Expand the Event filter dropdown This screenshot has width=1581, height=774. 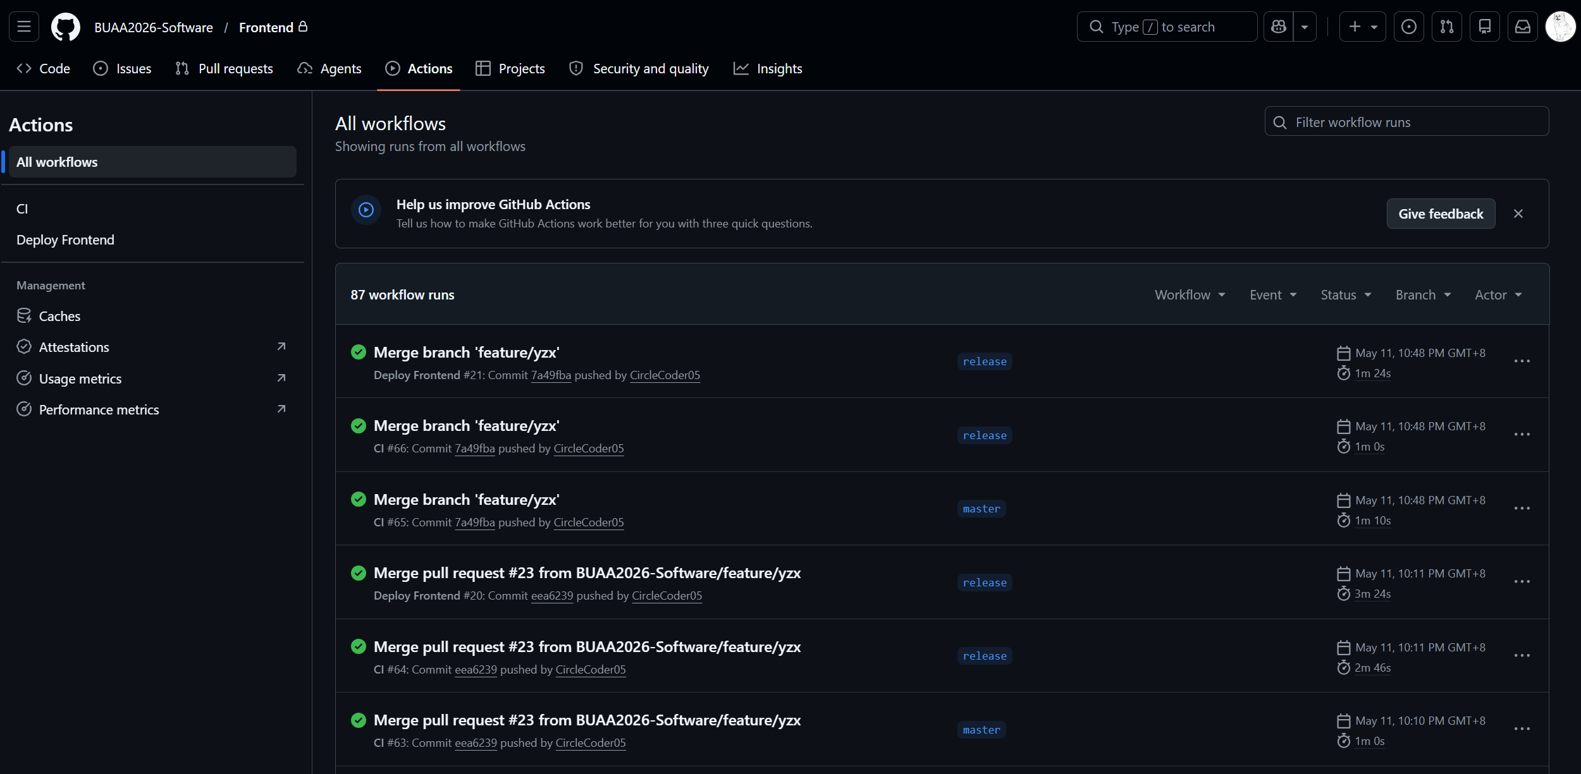[x=1273, y=295]
